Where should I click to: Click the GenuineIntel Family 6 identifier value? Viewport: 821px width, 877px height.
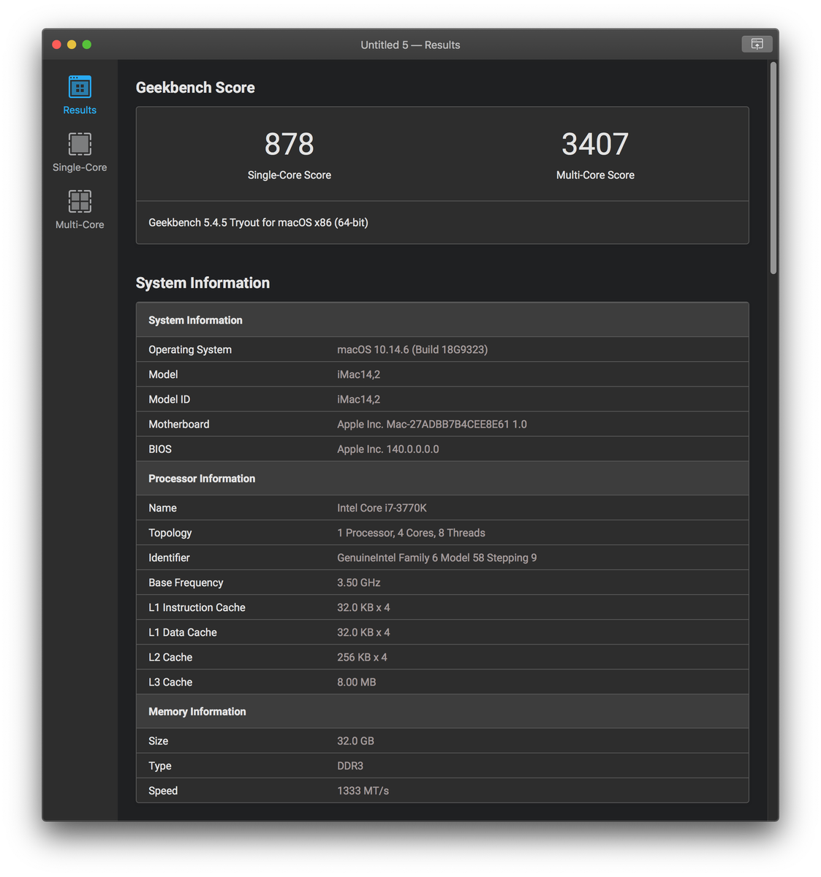[437, 558]
